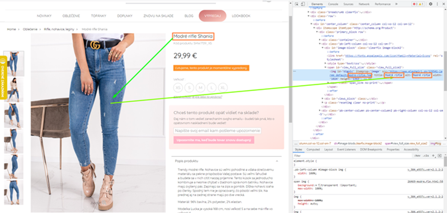Open ZNOVU NA SKLADE menu item

[158, 16]
